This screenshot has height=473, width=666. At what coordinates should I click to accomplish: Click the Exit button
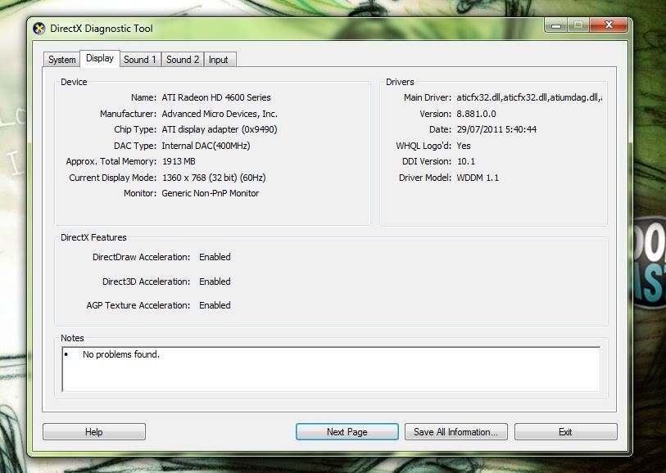[565, 432]
